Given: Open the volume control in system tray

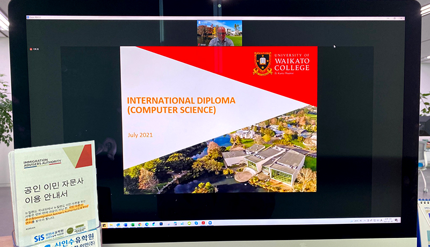Looking at the screenshot, I should [378, 220].
